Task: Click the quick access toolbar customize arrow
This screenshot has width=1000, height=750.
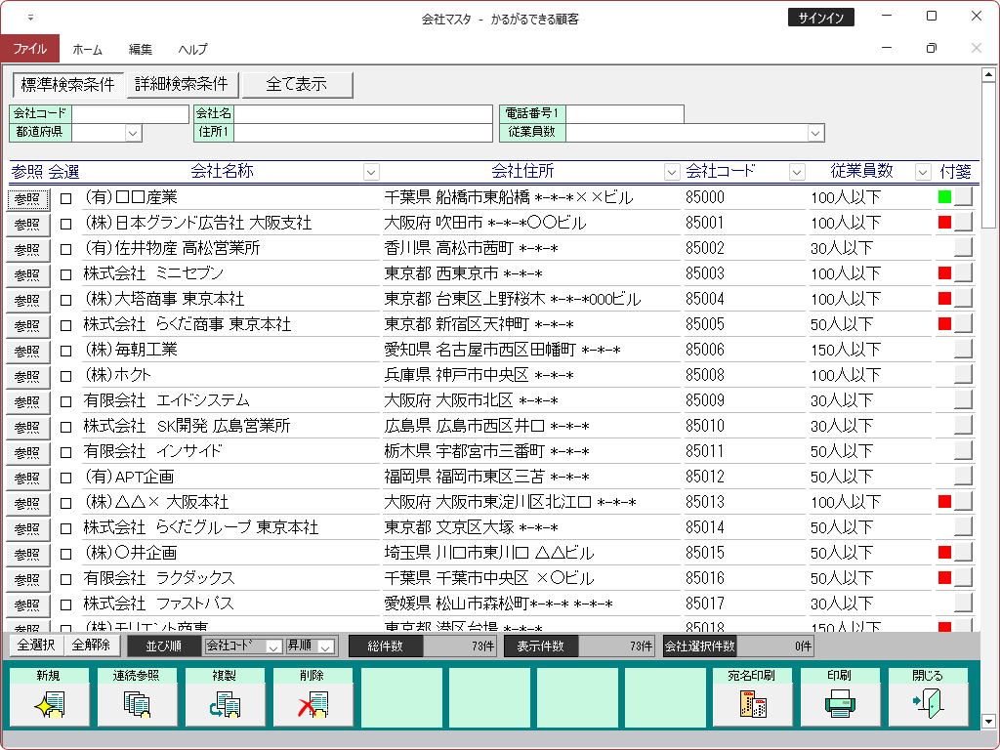Action: [x=30, y=18]
